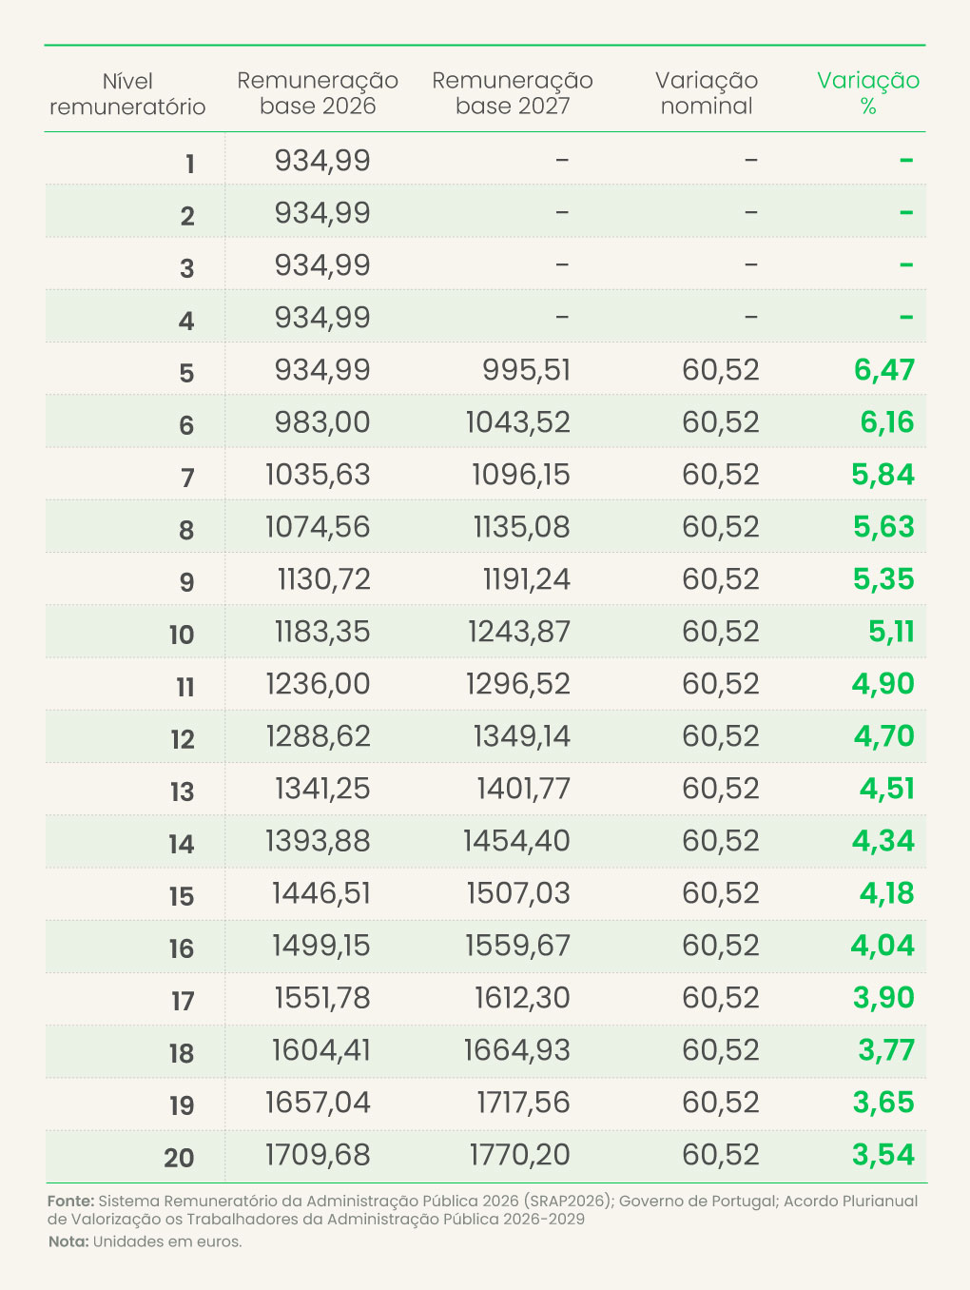The height and width of the screenshot is (1290, 970).
Task: Select the 1296,52 value for level 11
Action: coord(518,684)
